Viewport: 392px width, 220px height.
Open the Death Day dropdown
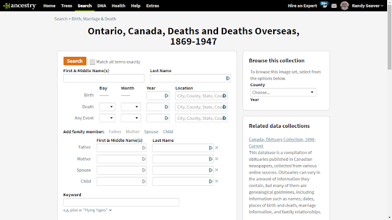tap(107, 107)
